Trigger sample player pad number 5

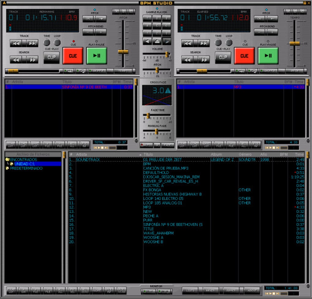click(x=157, y=25)
